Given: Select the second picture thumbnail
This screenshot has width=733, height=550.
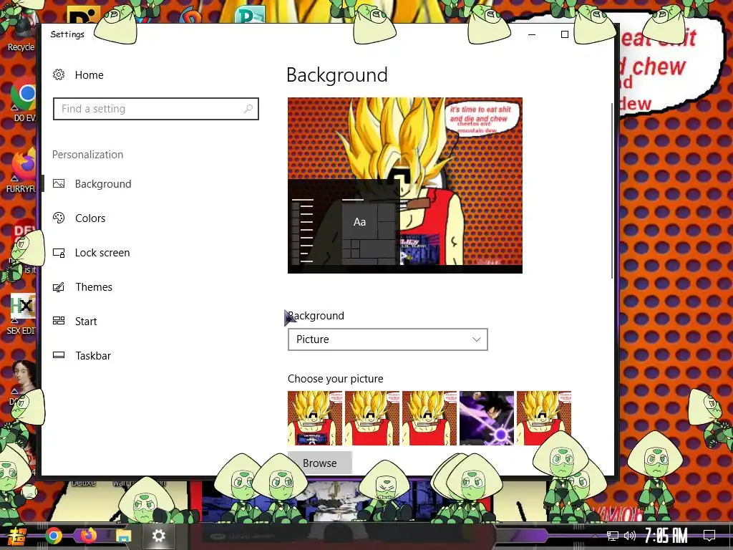Looking at the screenshot, I should 372,418.
